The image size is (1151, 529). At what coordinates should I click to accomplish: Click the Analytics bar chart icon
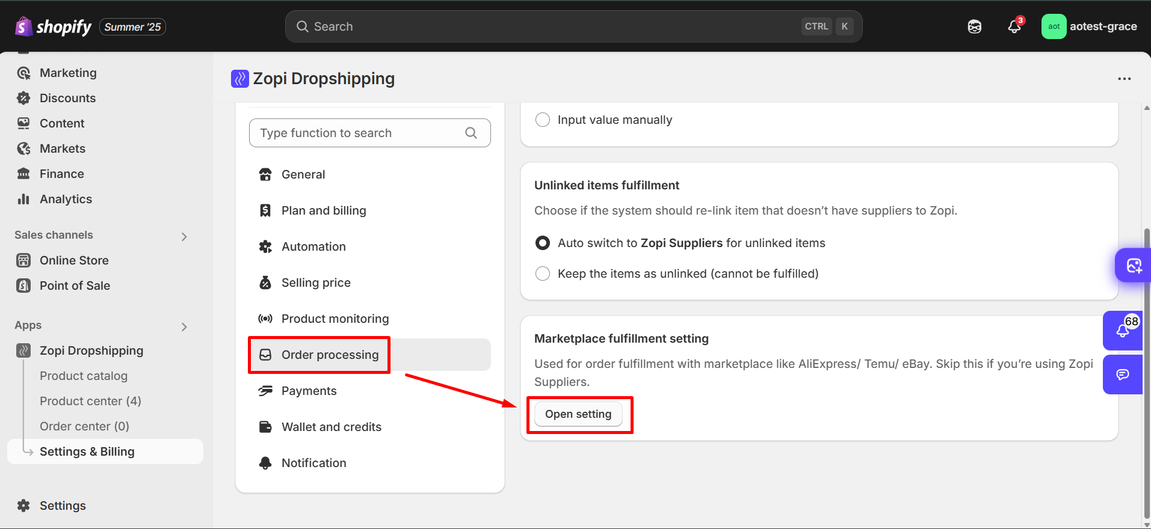pyautogui.click(x=23, y=199)
